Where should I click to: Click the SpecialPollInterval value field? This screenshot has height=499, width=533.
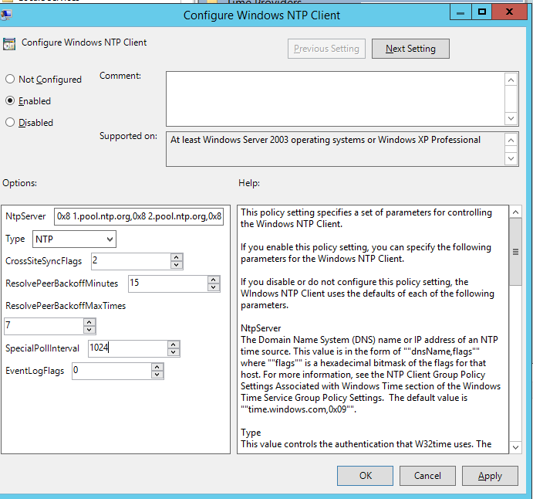pos(128,348)
